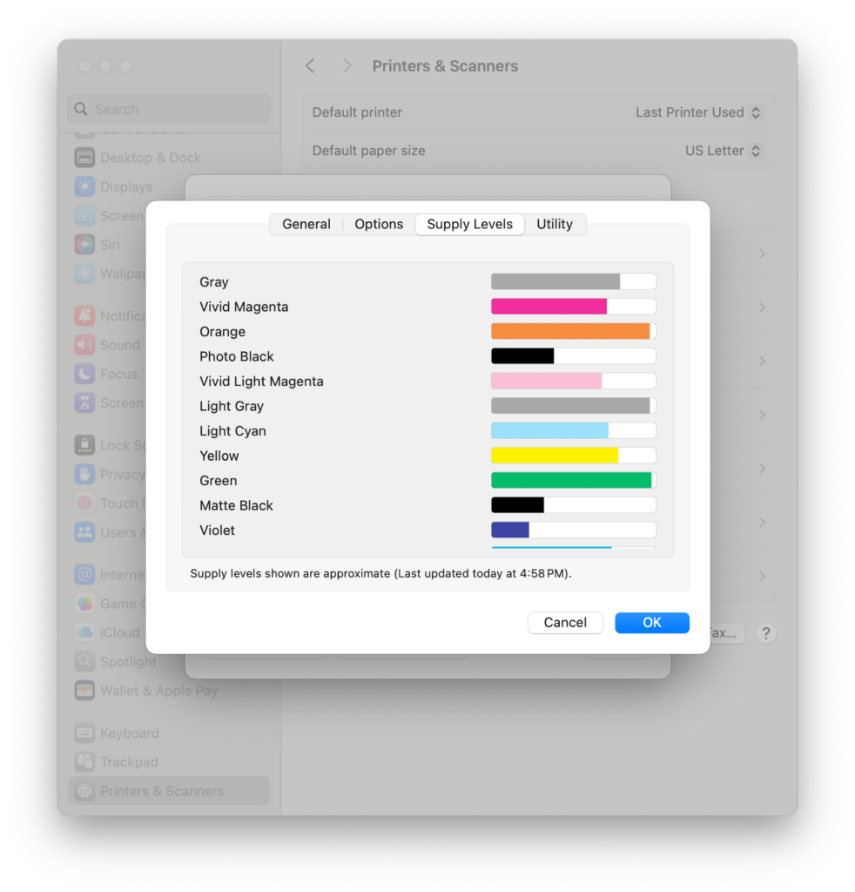Click the Siri sidebar icon

tap(84, 245)
